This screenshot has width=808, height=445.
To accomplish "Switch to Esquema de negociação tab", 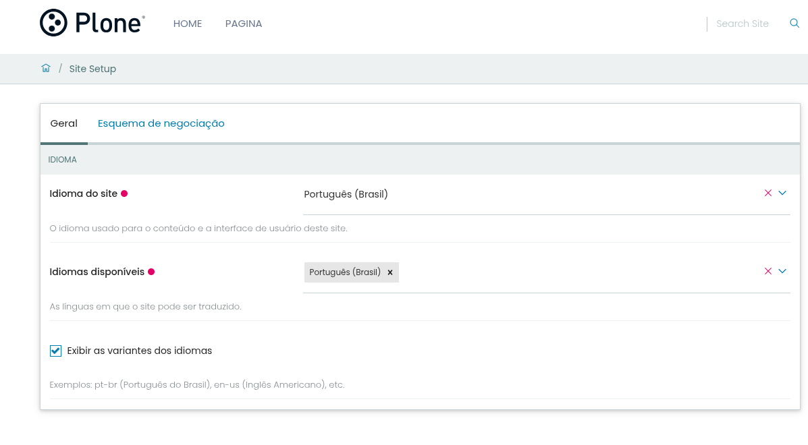I will pos(161,123).
